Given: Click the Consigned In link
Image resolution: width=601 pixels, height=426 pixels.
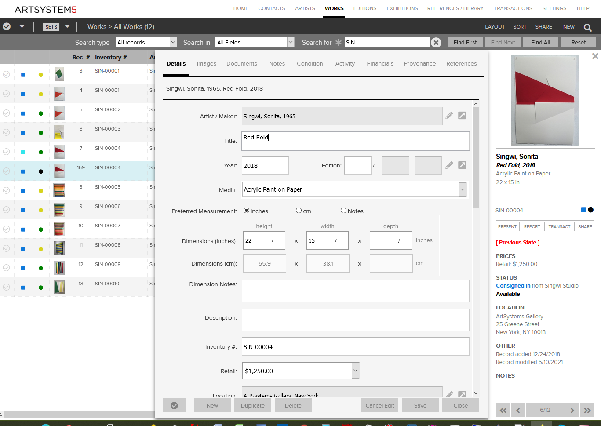Looking at the screenshot, I should (513, 286).
